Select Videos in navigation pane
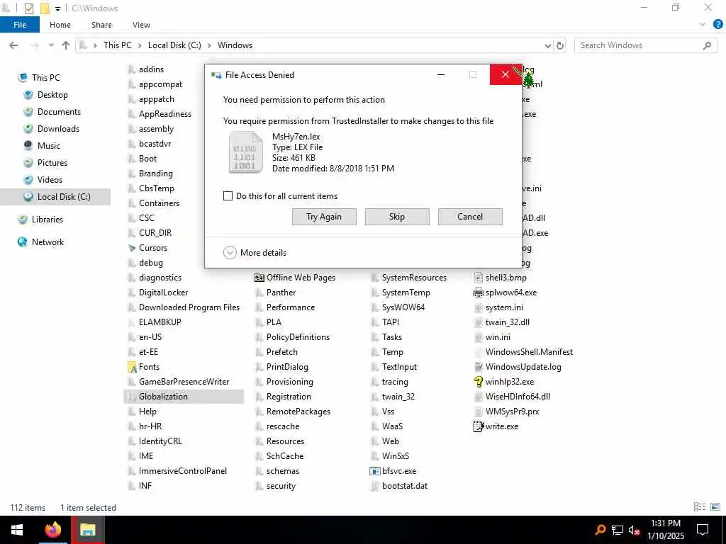 pos(50,179)
